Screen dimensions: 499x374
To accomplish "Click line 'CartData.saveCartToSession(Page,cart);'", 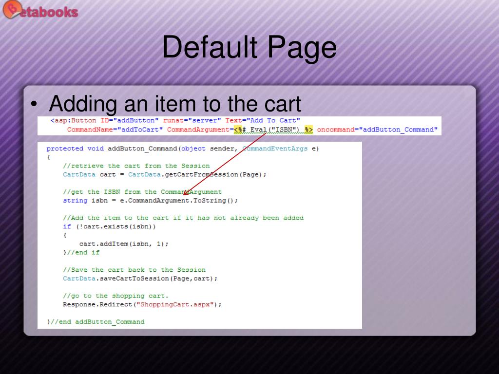I will pos(140,279).
